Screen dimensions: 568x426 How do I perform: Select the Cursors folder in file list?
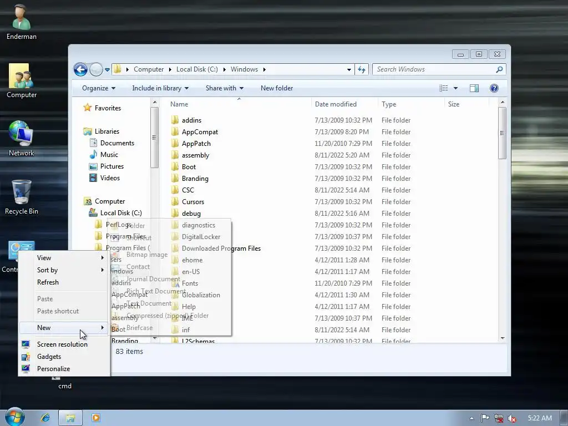(x=192, y=201)
